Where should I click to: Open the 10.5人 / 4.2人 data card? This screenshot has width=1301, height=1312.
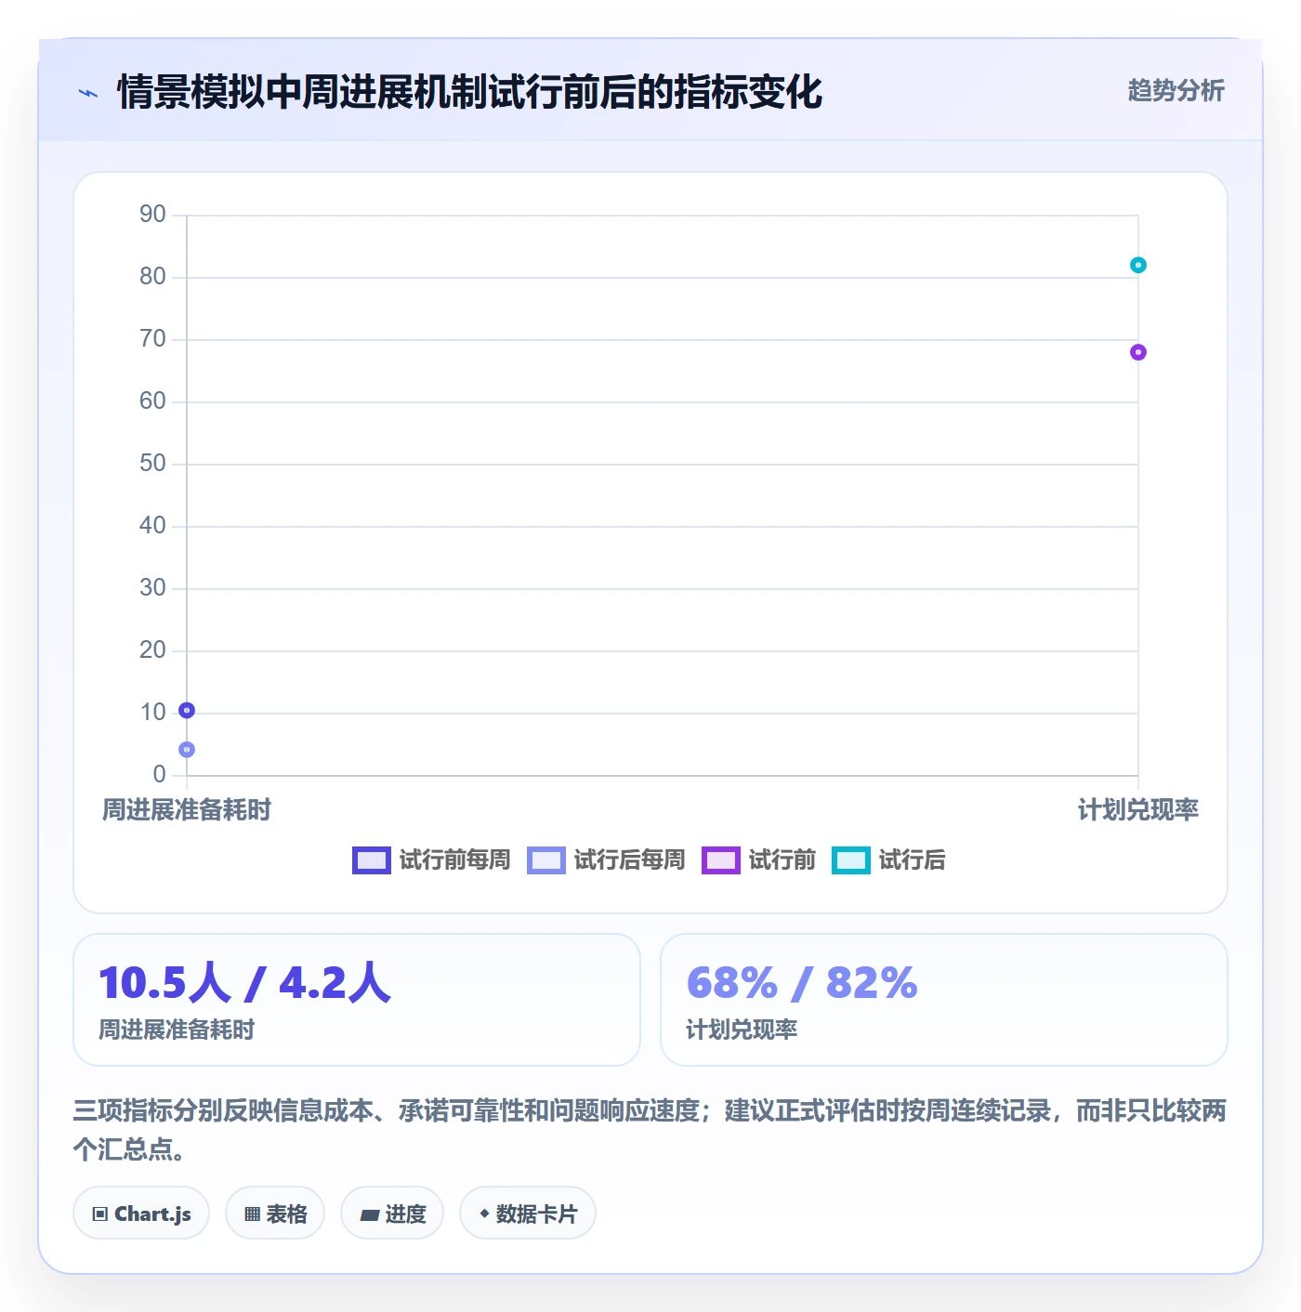(x=357, y=1000)
